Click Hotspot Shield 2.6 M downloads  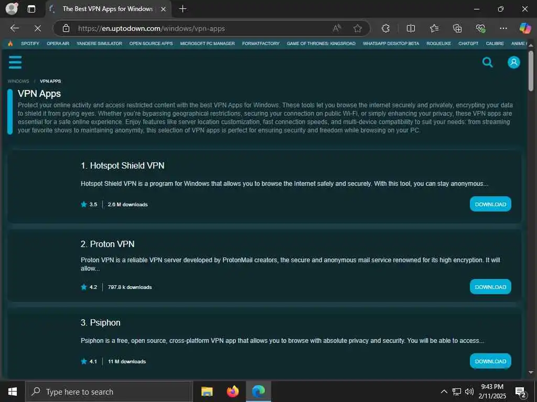pyautogui.click(x=128, y=205)
